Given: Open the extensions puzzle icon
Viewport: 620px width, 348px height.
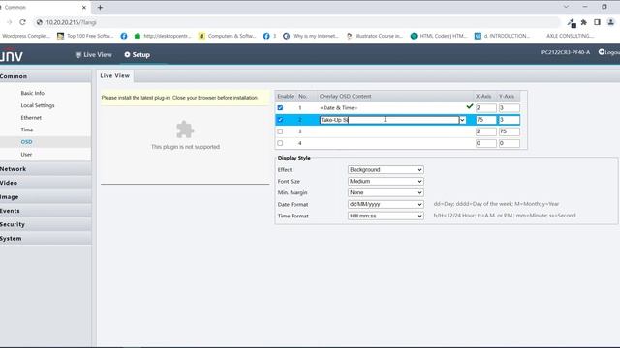Looking at the screenshot, I should point(583,22).
